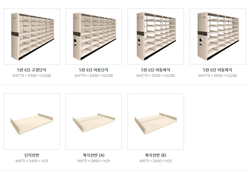The height and width of the screenshot is (172, 249).
Task: Open the 5련 6단 이동단식 shelf image
Action: click(x=94, y=36)
